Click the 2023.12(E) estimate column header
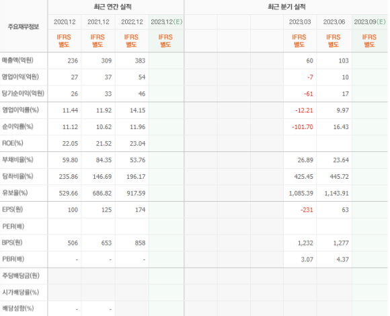Screen dimensions: 390x316 coord(166,22)
